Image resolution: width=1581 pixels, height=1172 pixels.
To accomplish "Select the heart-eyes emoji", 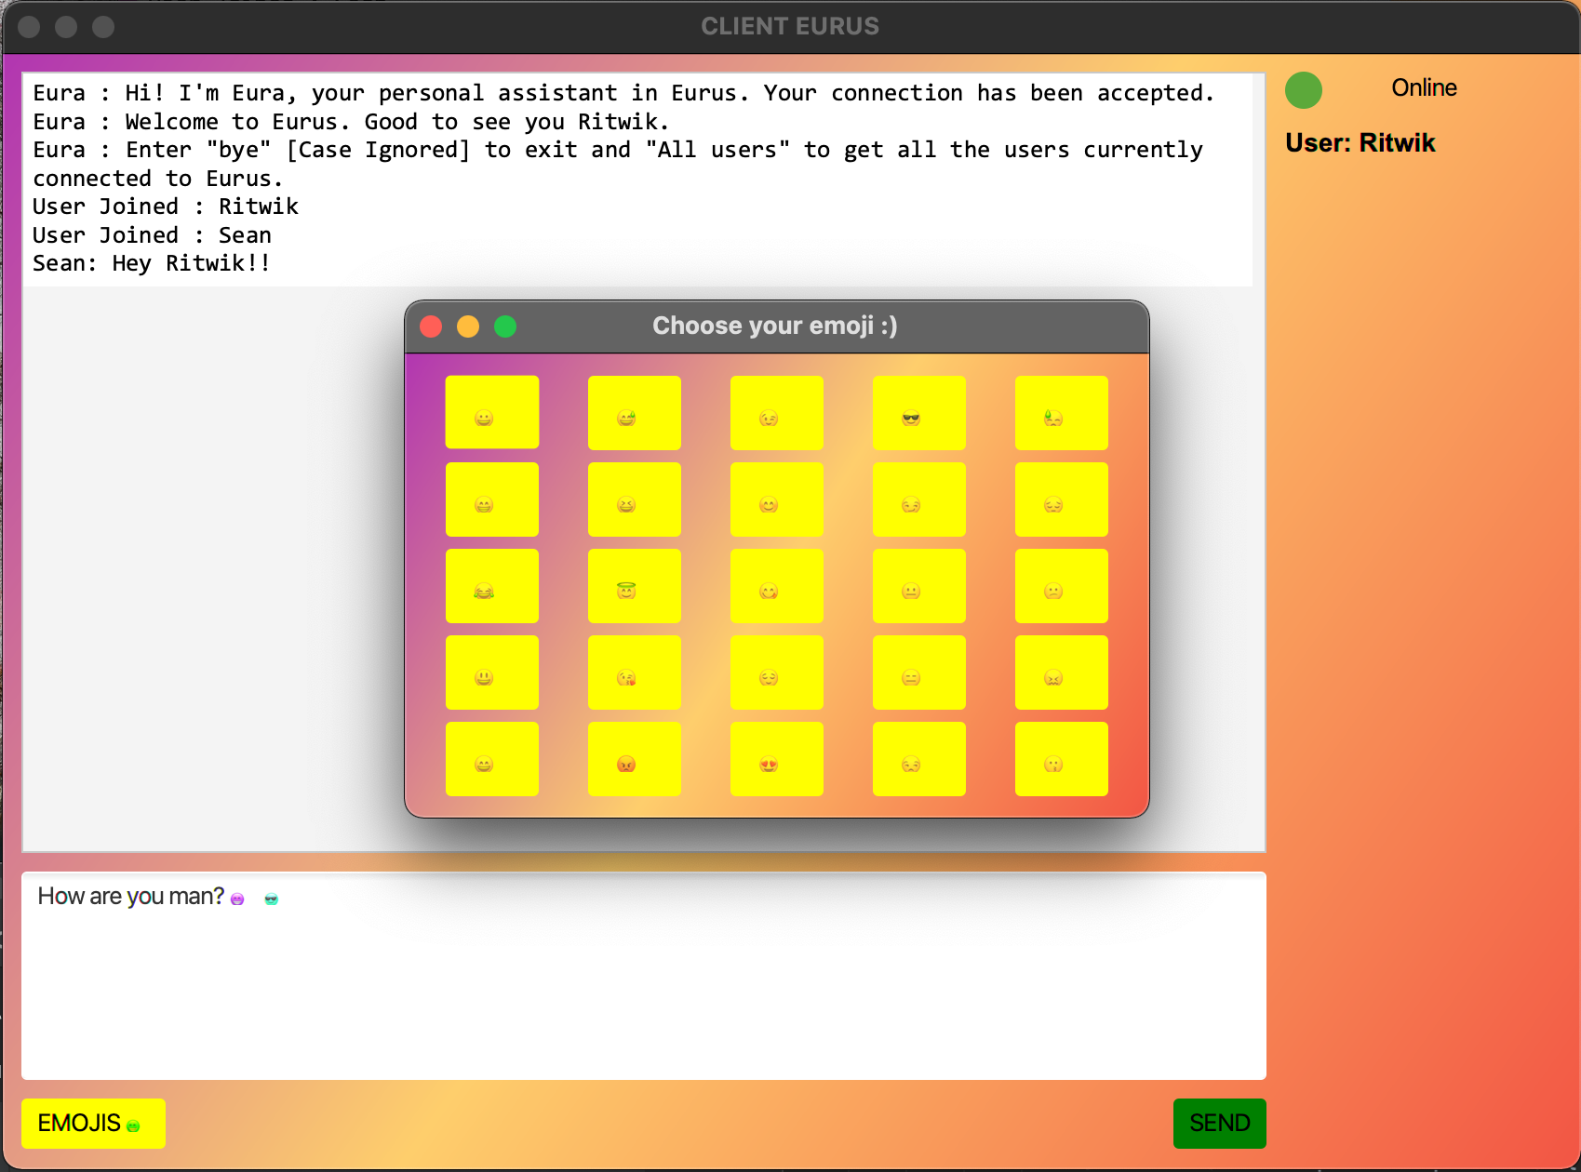I will (777, 759).
